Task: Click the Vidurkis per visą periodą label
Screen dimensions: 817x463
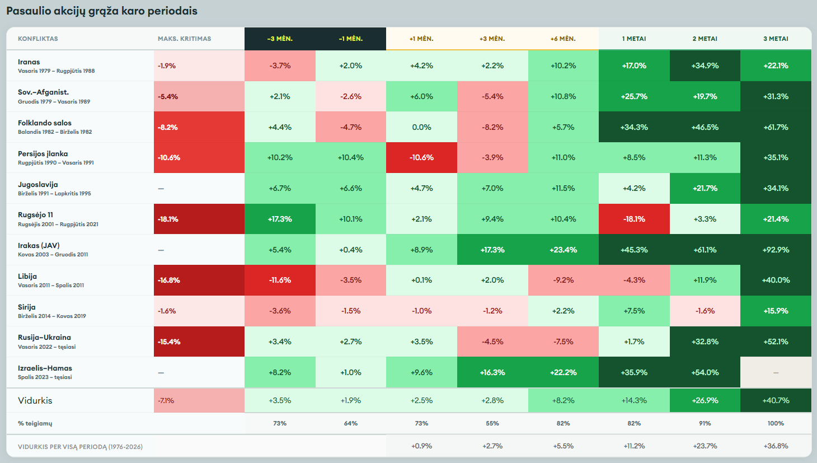Action: (x=80, y=447)
